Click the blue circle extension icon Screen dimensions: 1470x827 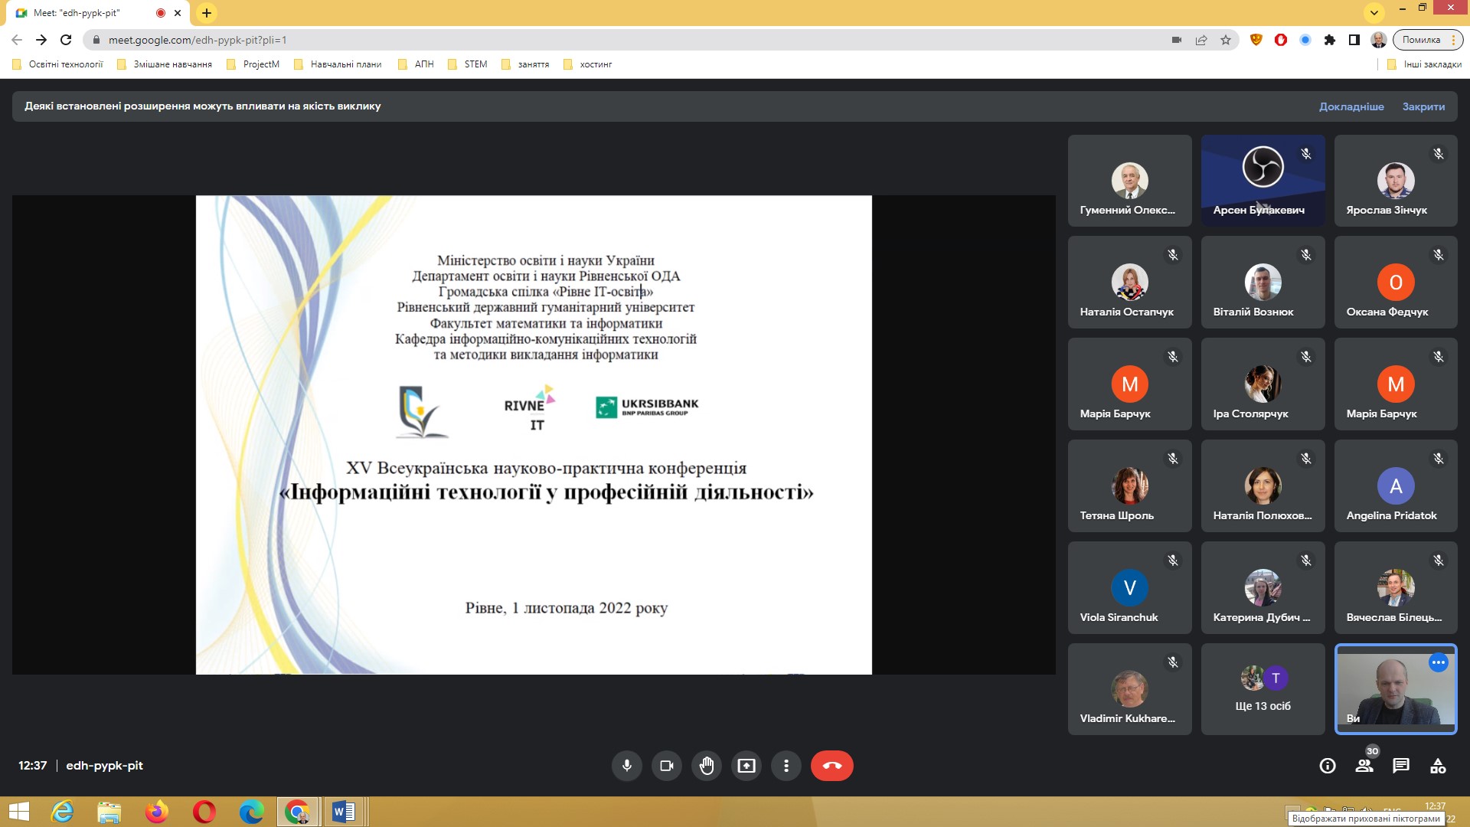(x=1305, y=40)
